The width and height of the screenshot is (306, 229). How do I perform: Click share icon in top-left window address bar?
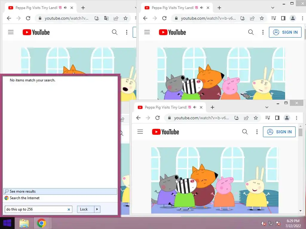[x=116, y=18]
